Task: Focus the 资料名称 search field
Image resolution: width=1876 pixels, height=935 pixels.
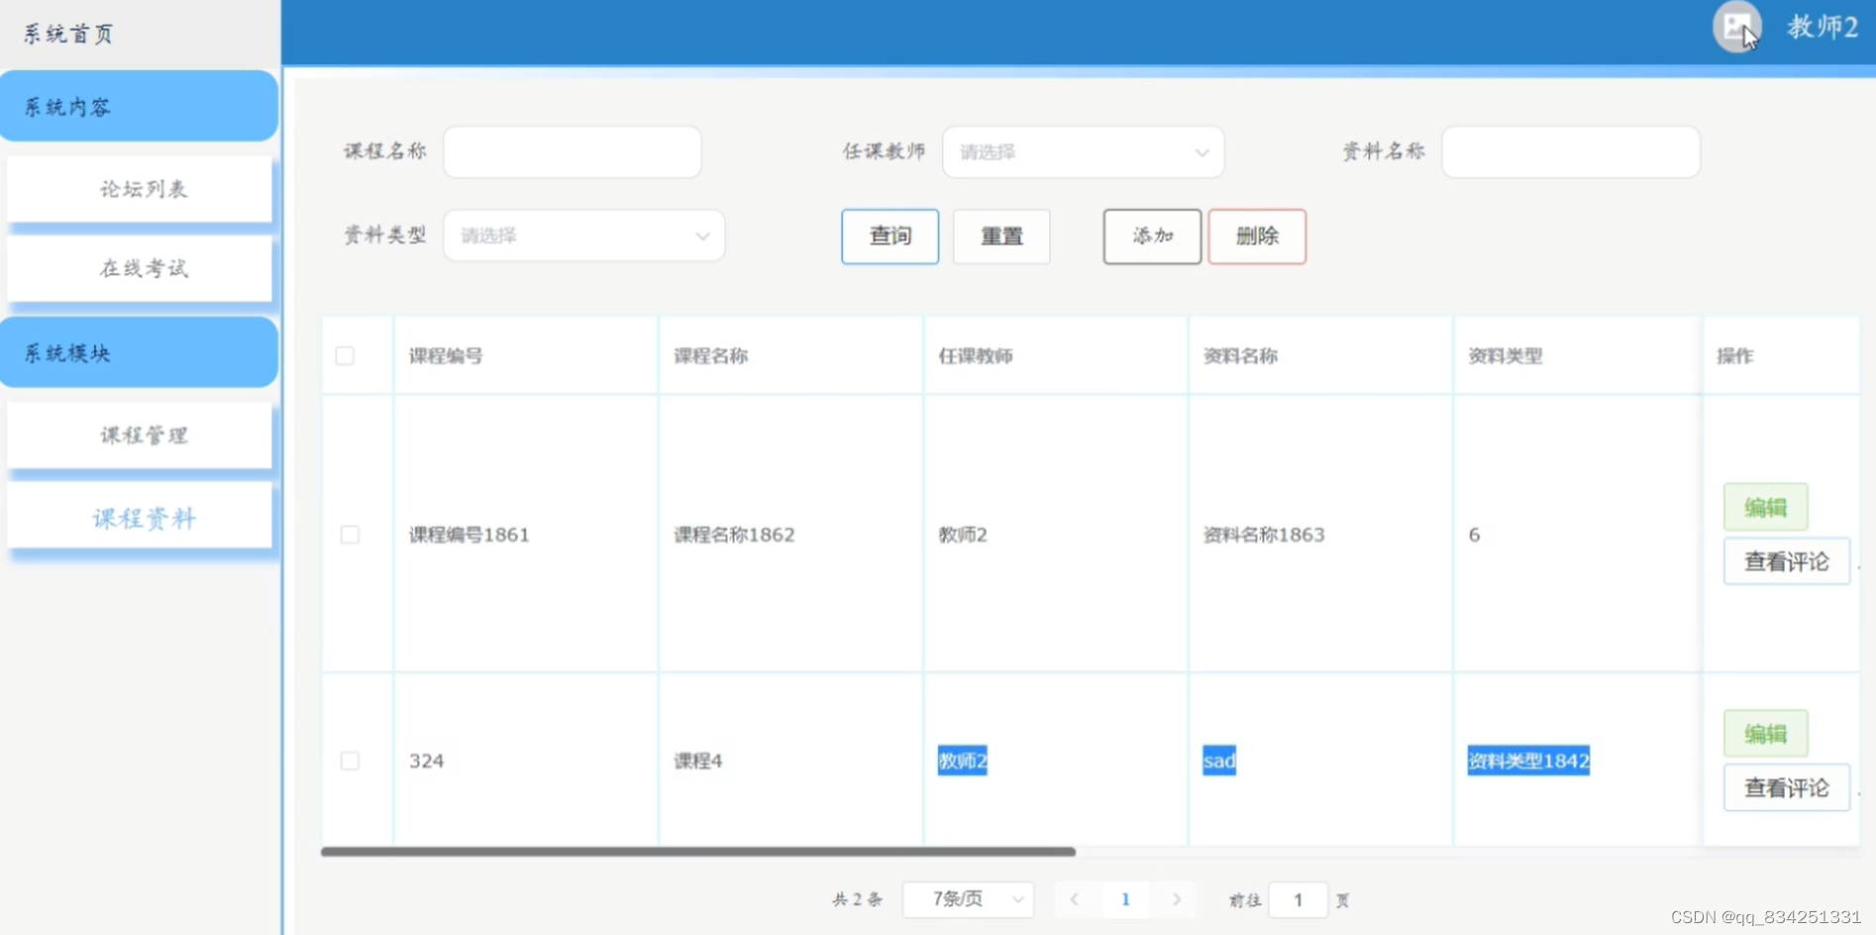Action: (x=1571, y=152)
